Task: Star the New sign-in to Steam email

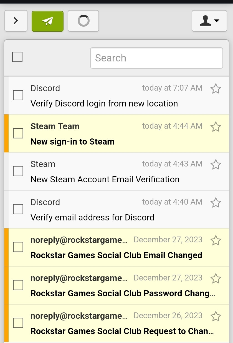Action: click(216, 127)
